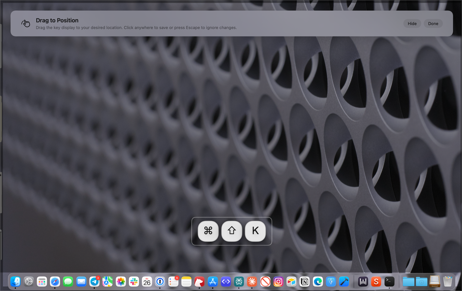Open Notion from the Dock
462x291 pixels.
tap(305, 281)
